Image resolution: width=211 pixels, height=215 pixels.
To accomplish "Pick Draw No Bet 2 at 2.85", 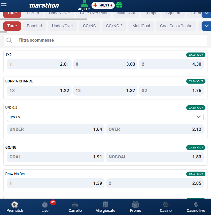I will click(x=155, y=183).
